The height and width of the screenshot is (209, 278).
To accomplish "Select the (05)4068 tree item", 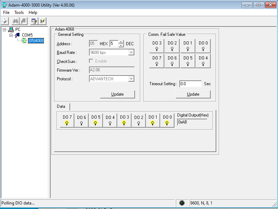I will pos(36,41).
